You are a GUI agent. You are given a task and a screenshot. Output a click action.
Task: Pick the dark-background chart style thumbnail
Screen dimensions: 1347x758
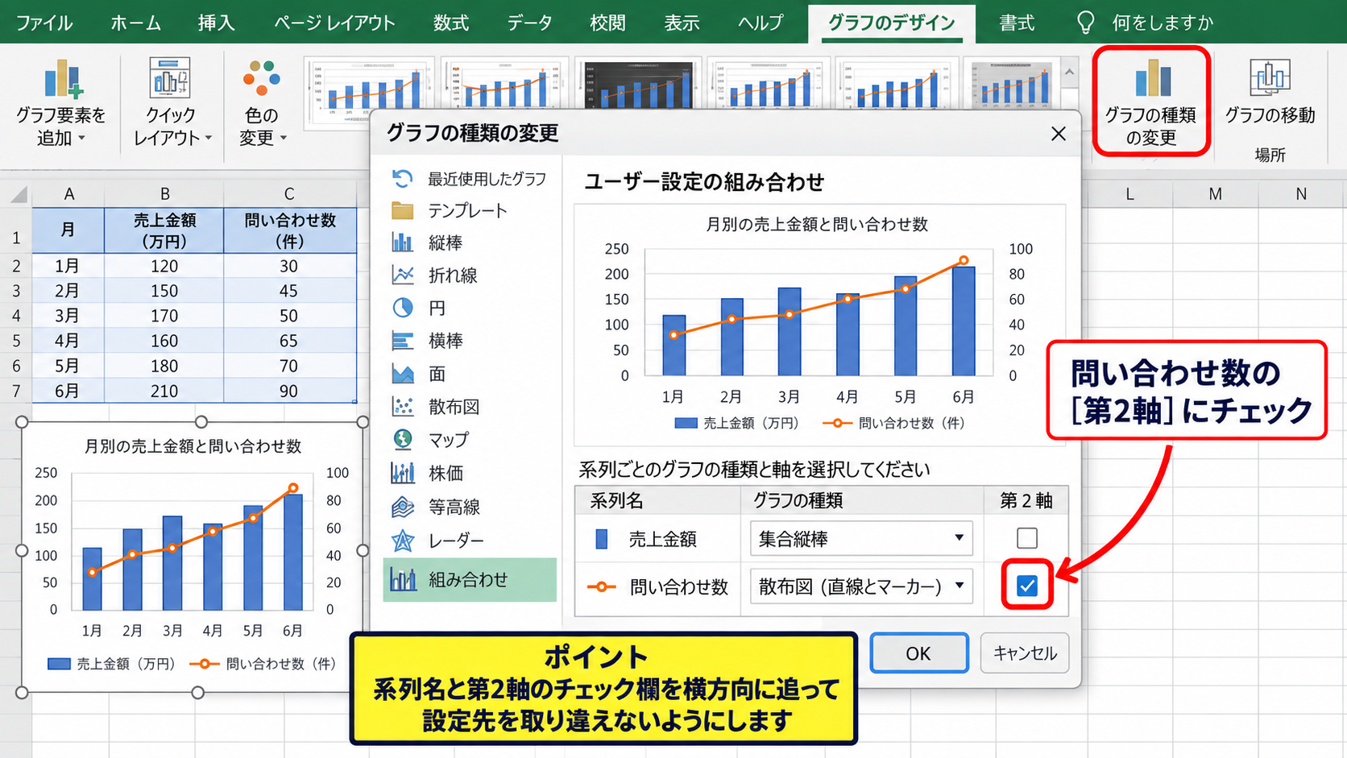coord(637,85)
